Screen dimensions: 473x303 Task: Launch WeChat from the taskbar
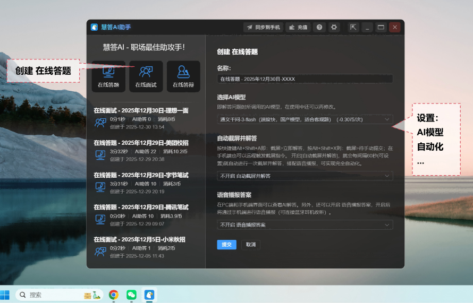pyautogui.click(x=131, y=295)
